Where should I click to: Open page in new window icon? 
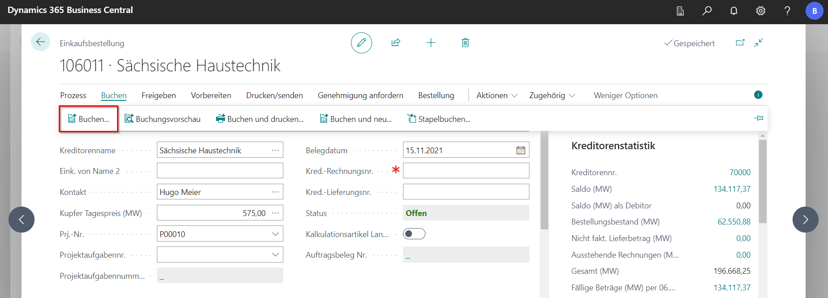coord(740,43)
